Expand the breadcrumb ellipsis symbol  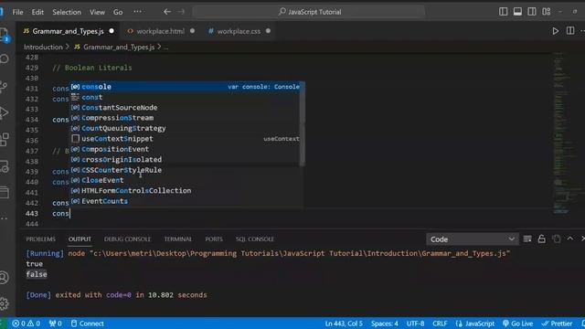click(165, 48)
